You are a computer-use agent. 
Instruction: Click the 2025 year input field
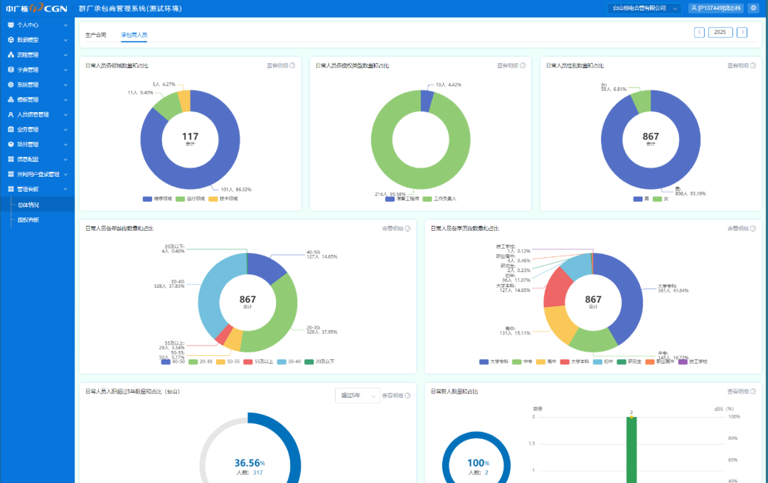tap(720, 32)
